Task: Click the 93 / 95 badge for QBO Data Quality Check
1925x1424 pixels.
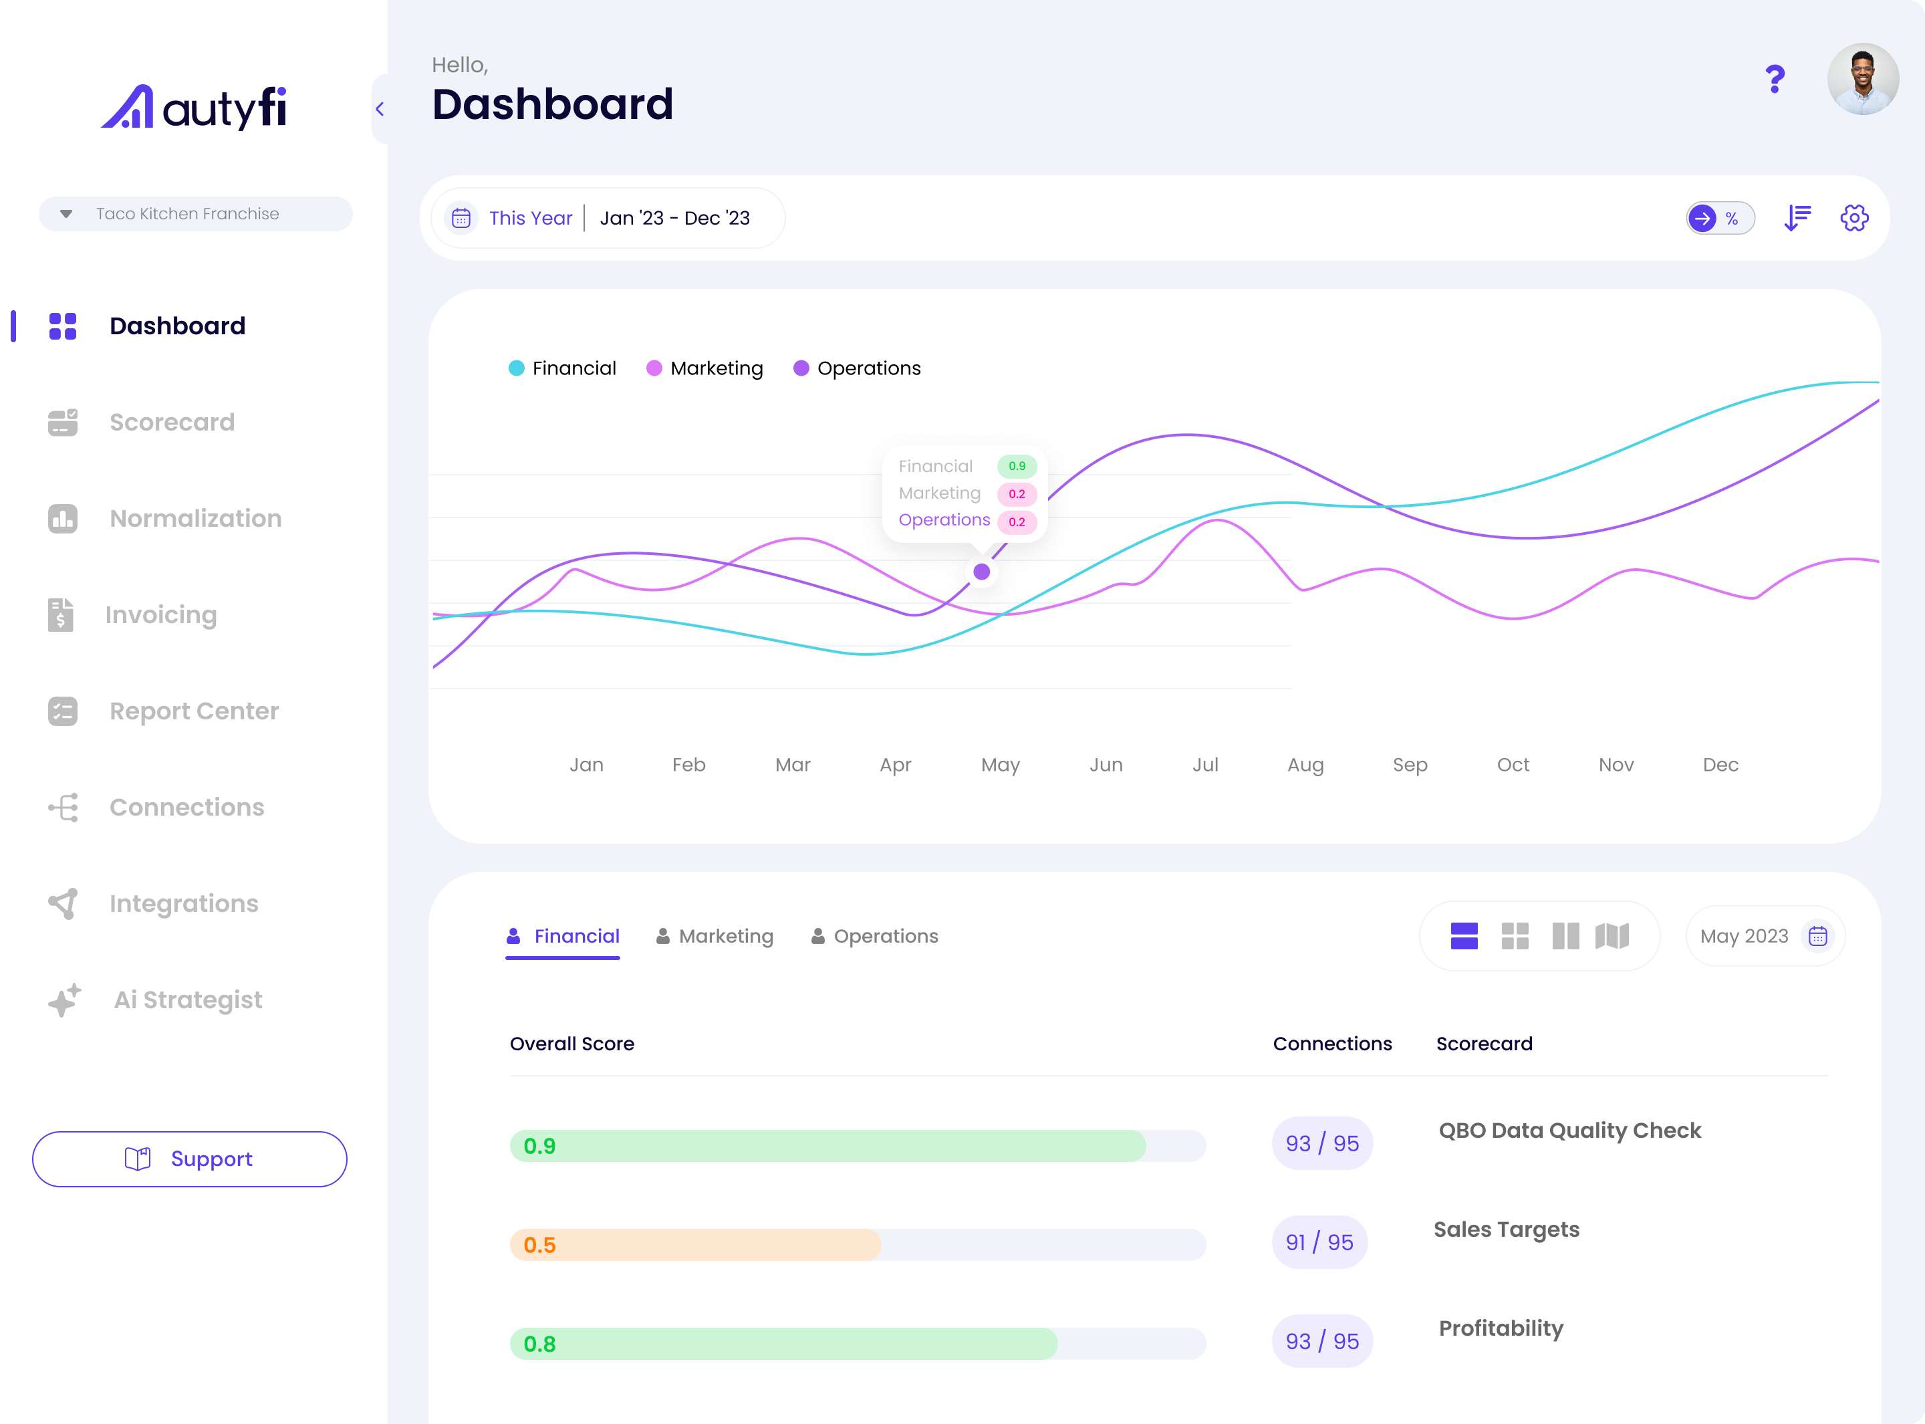Action: click(x=1322, y=1143)
